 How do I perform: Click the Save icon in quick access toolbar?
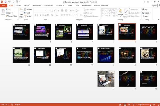pos(6,2)
